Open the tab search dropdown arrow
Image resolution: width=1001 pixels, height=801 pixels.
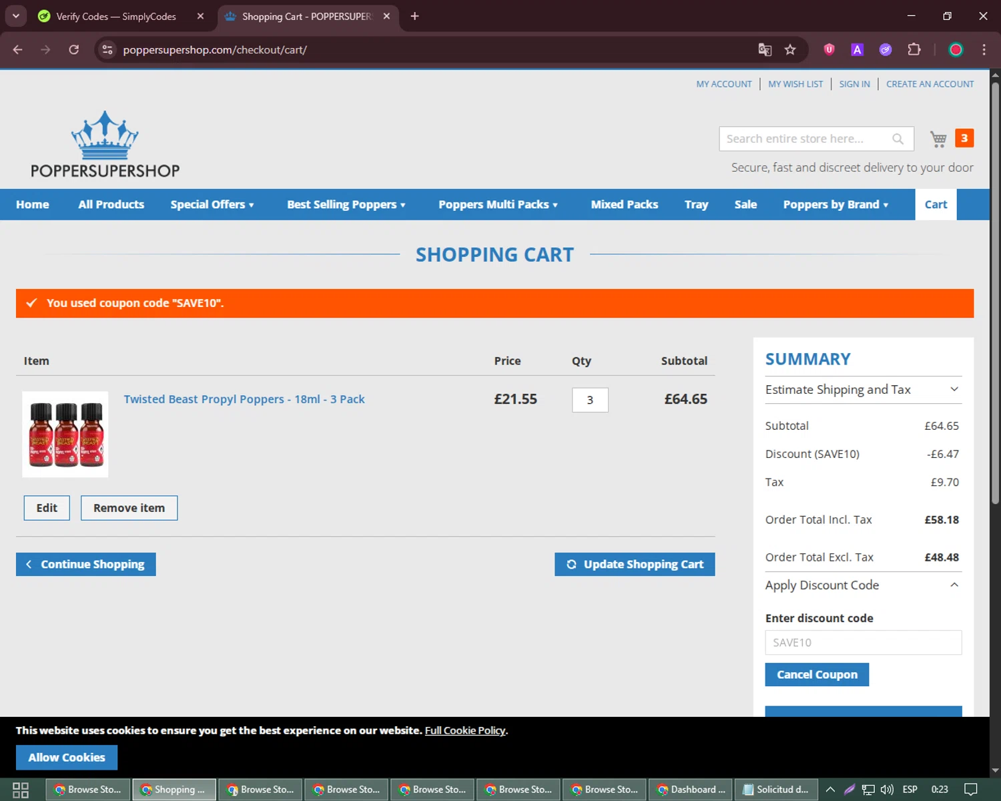click(x=16, y=16)
